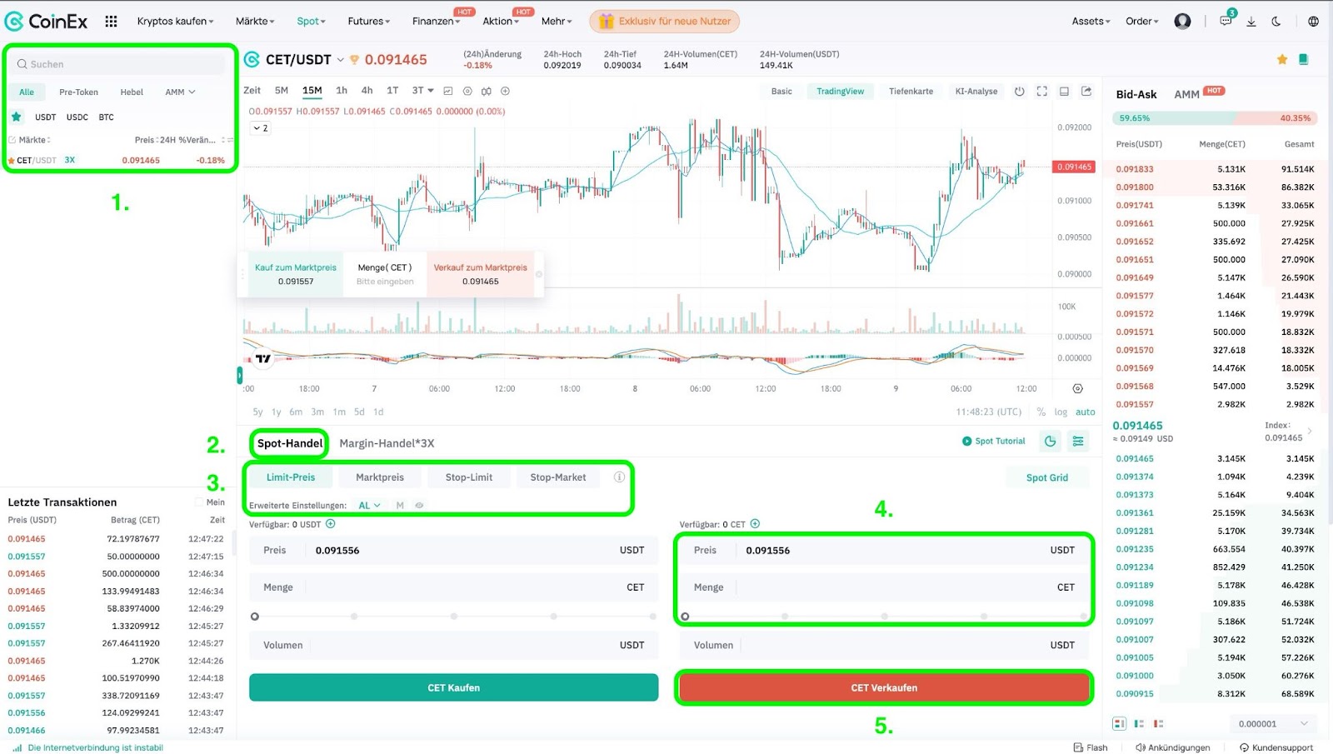Toggle visibility eye in advanced settings

[x=419, y=505]
